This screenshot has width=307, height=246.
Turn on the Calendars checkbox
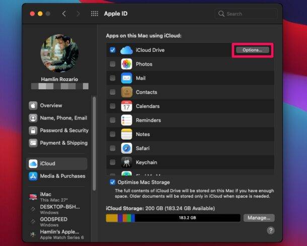coord(113,106)
